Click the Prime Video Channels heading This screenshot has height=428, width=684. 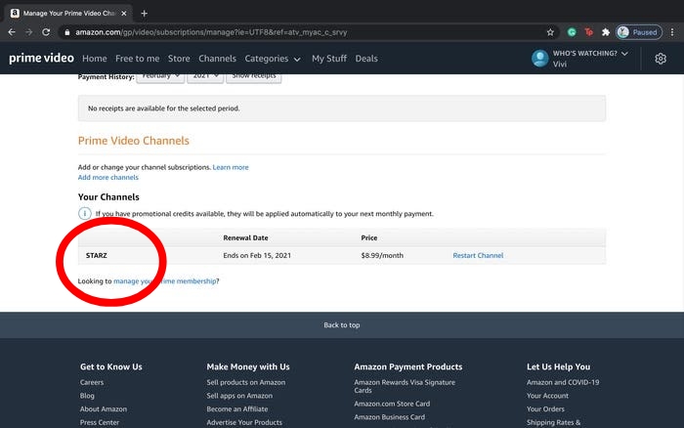click(134, 141)
